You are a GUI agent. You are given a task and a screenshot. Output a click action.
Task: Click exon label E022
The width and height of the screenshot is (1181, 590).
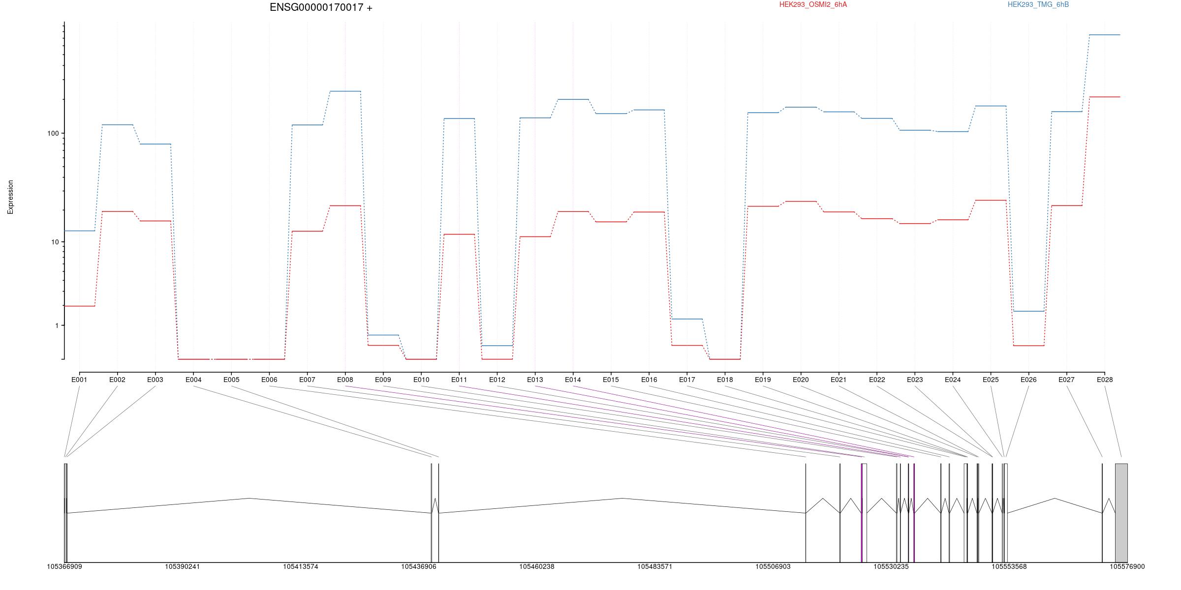tap(877, 380)
